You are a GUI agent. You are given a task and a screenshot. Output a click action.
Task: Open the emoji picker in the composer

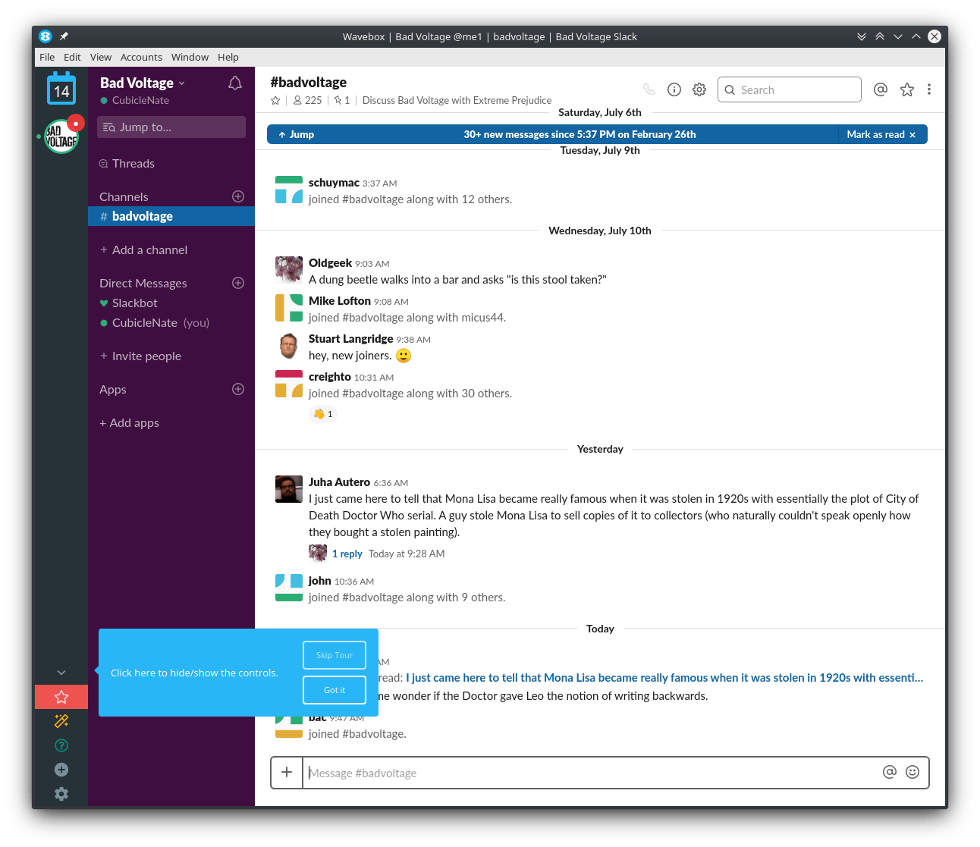[x=912, y=772]
